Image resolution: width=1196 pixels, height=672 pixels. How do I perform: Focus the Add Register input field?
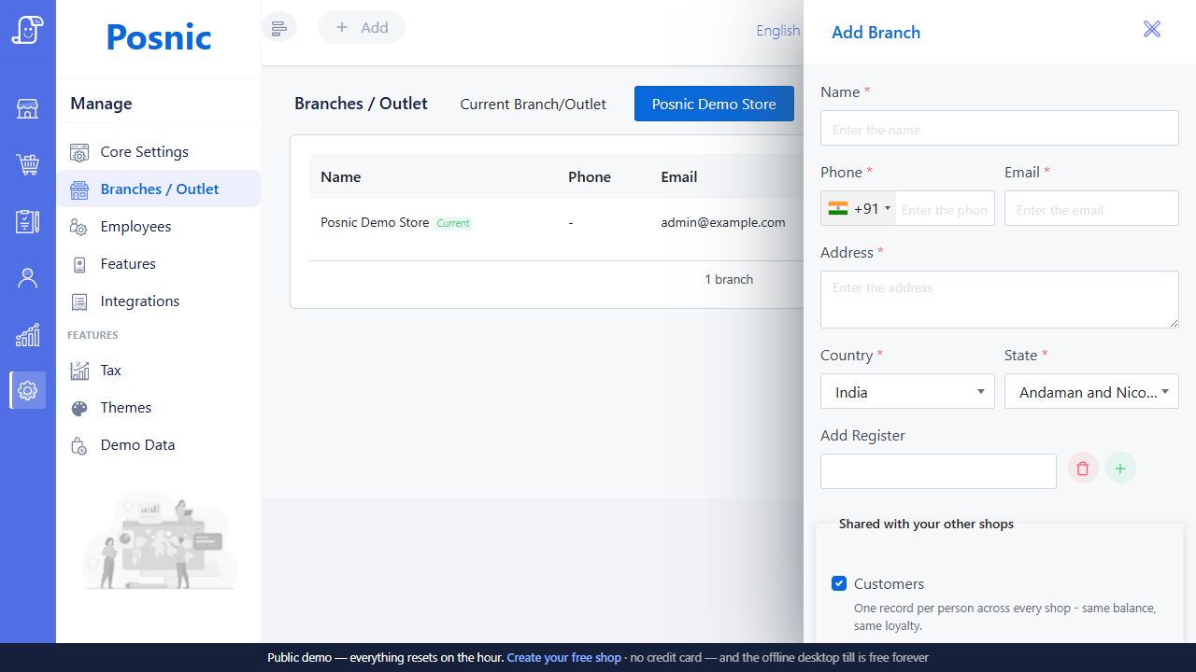coord(938,471)
